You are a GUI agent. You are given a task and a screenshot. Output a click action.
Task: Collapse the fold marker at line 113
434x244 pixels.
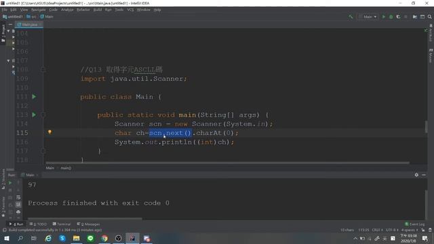pyautogui.click(x=43, y=115)
